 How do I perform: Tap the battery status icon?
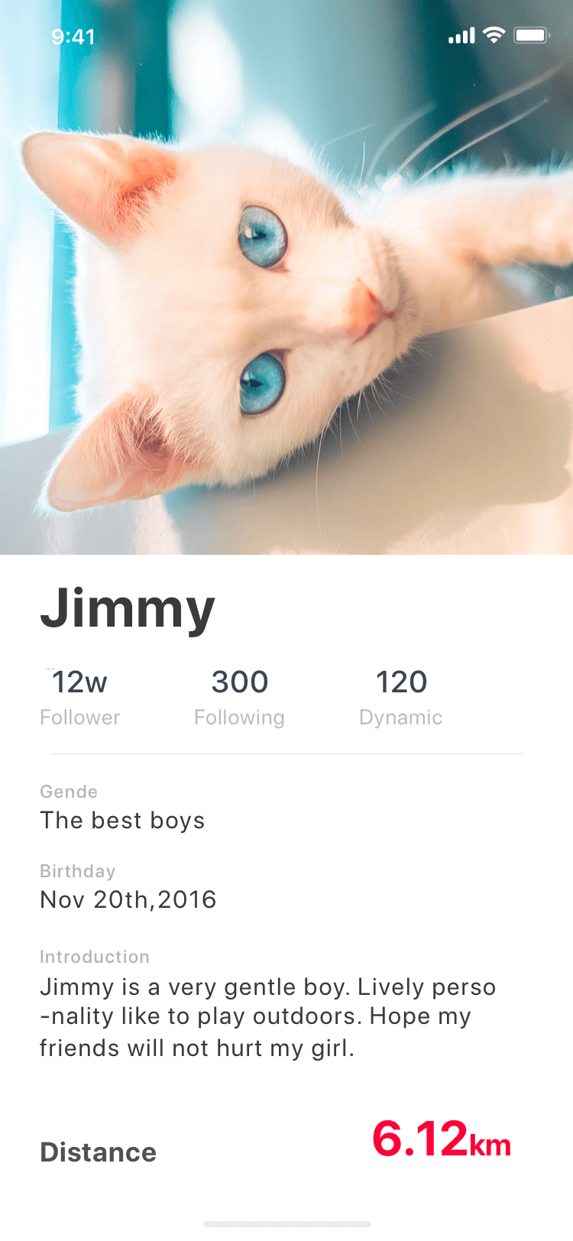[532, 35]
